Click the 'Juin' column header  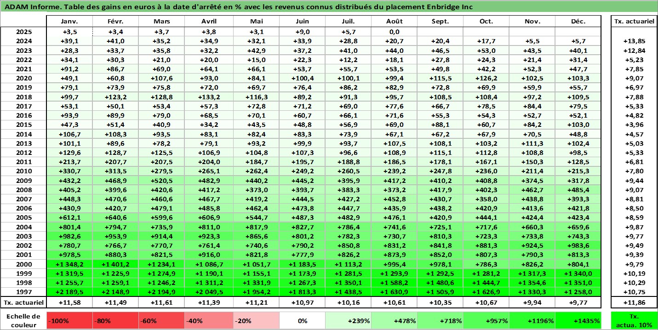pyautogui.click(x=302, y=22)
